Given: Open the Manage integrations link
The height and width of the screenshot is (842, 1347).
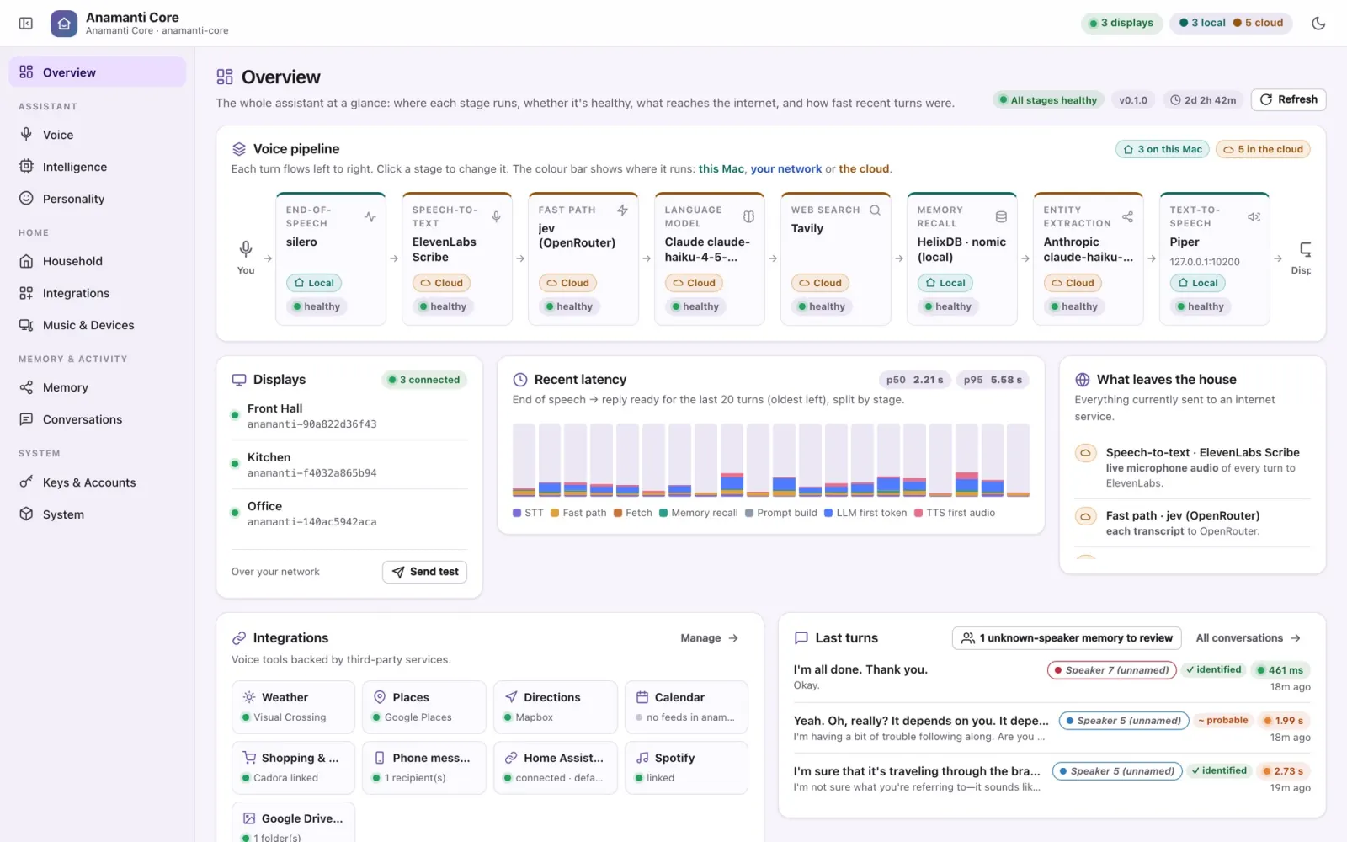Looking at the screenshot, I should click(x=710, y=638).
